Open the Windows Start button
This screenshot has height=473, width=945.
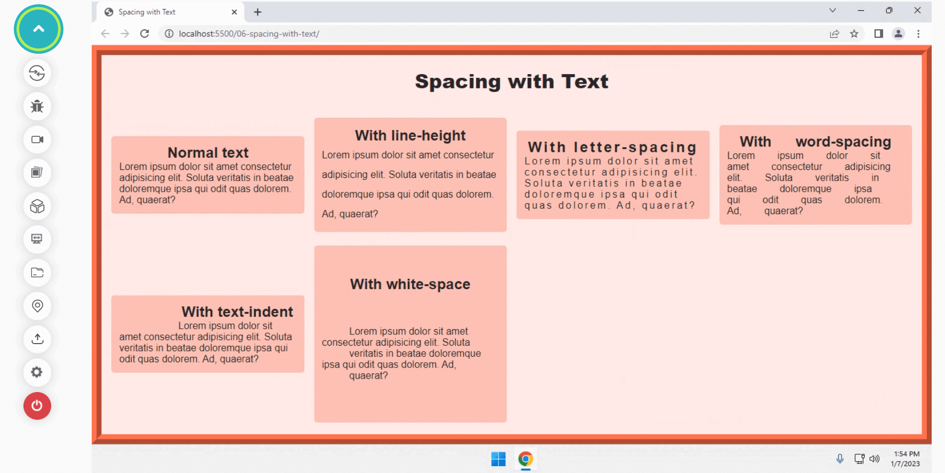click(x=498, y=459)
